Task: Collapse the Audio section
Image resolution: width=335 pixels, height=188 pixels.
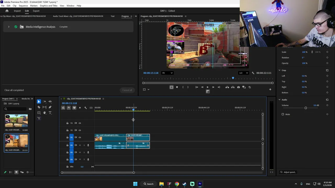Action: click(x=280, y=100)
